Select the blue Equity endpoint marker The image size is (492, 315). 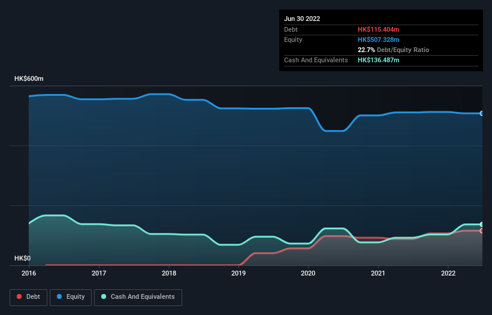click(482, 113)
